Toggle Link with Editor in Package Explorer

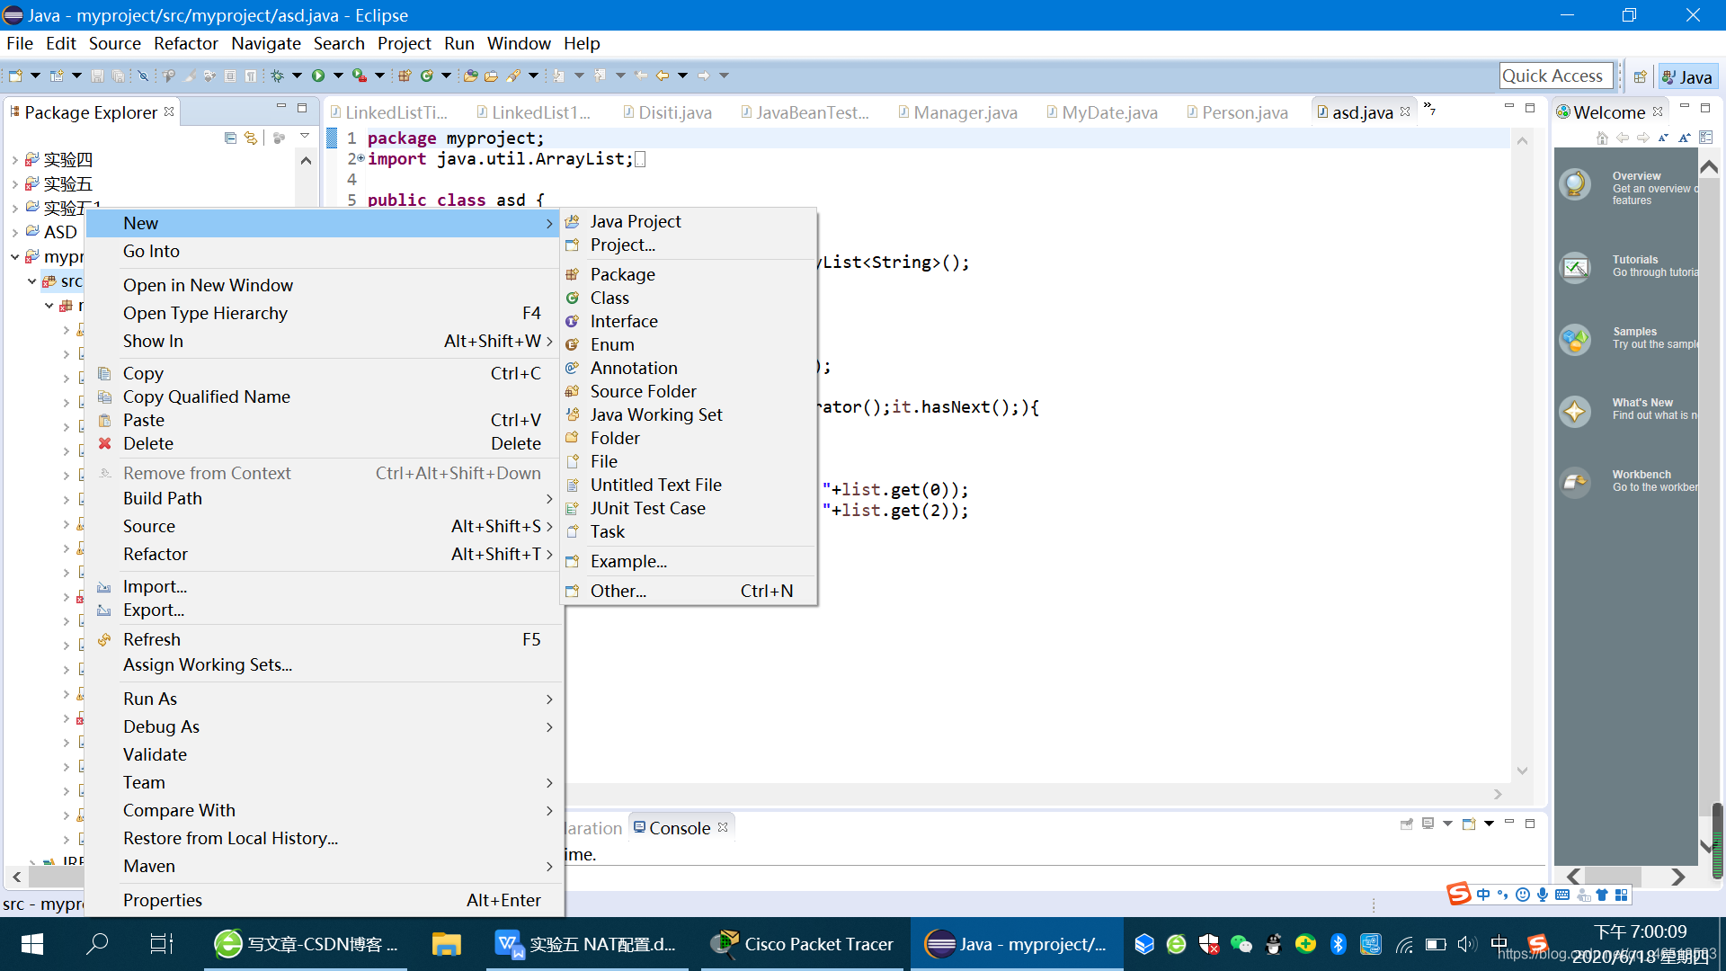(x=251, y=138)
